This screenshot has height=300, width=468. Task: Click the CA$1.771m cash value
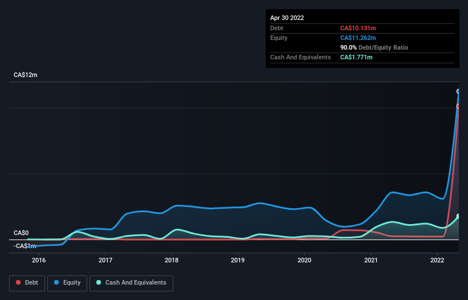click(356, 57)
